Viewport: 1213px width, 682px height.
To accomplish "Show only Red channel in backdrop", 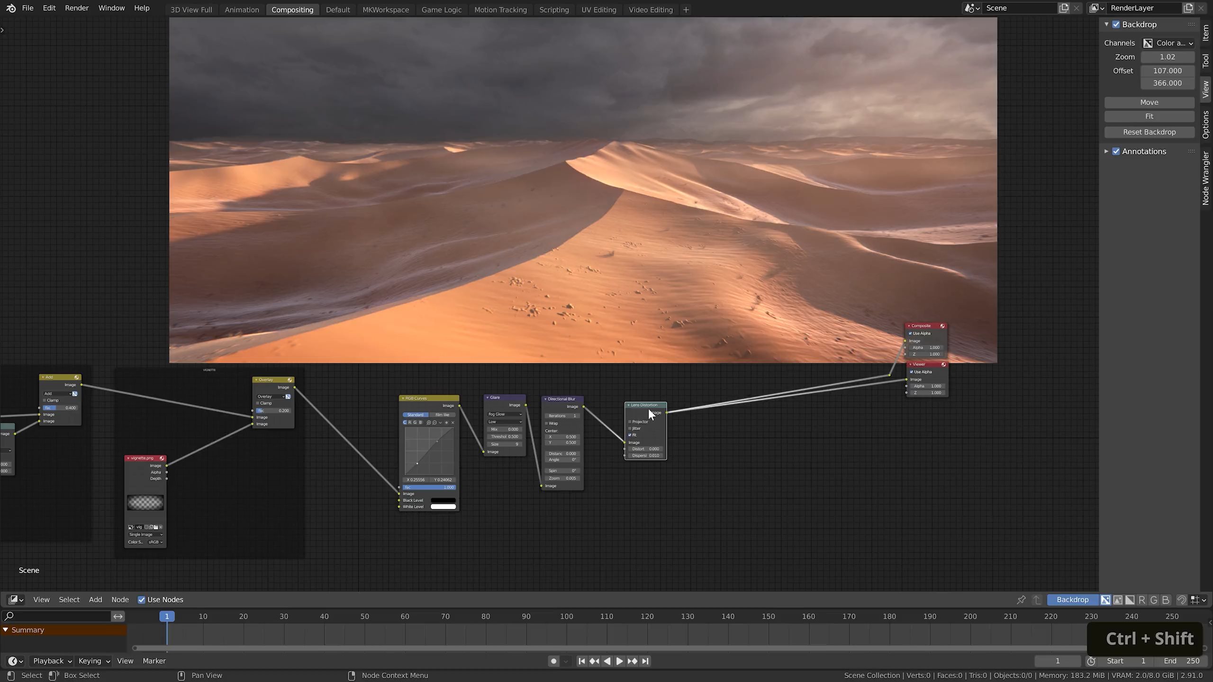I will (1142, 600).
